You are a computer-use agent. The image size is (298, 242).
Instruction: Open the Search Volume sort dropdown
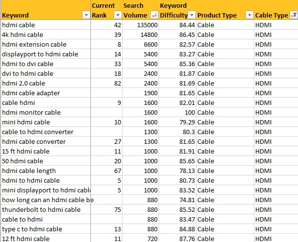point(154,15)
